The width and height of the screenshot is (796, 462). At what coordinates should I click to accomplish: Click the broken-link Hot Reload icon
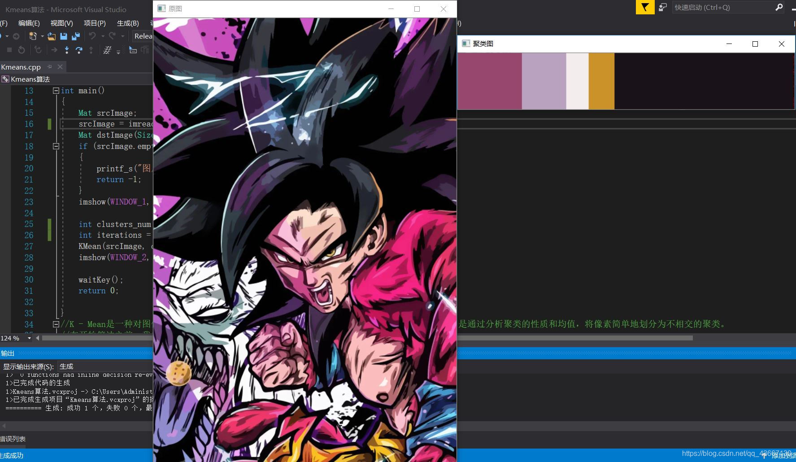(x=107, y=50)
